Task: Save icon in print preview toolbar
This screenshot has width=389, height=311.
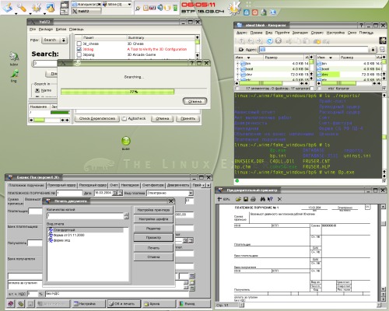Action: (246, 199)
